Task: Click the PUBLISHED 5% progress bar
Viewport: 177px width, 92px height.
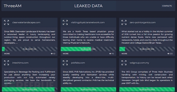Action: coord(30,49)
